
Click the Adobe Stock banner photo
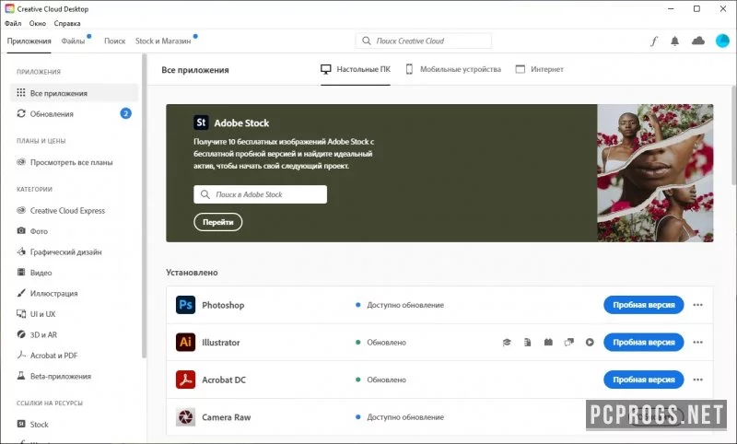[x=655, y=173]
